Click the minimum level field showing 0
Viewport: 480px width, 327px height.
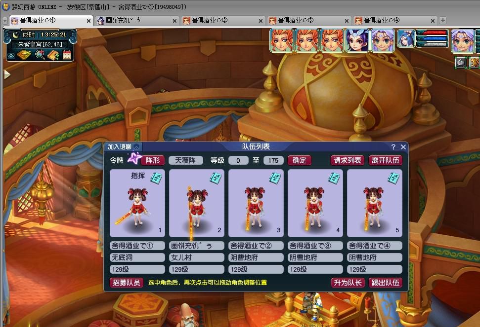click(238, 160)
